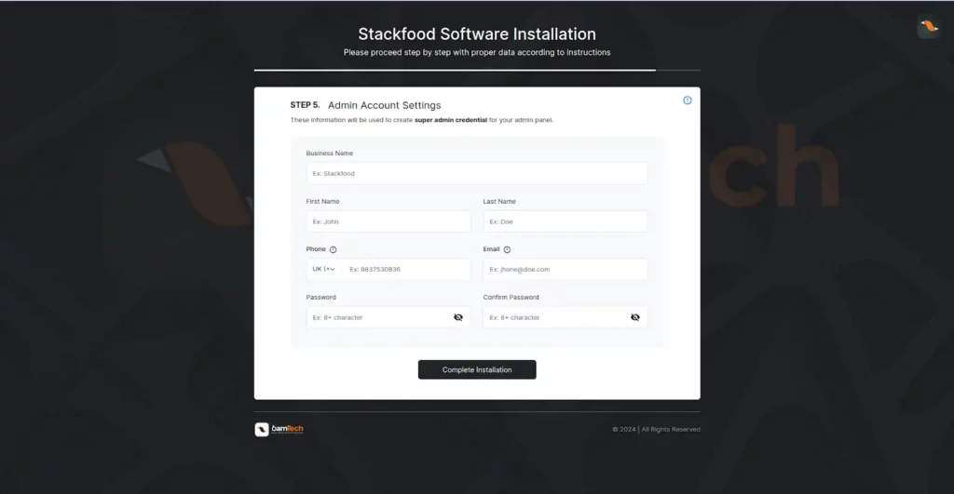Open the UK country code dropdown
Image resolution: width=954 pixels, height=494 pixels.
coord(323,269)
